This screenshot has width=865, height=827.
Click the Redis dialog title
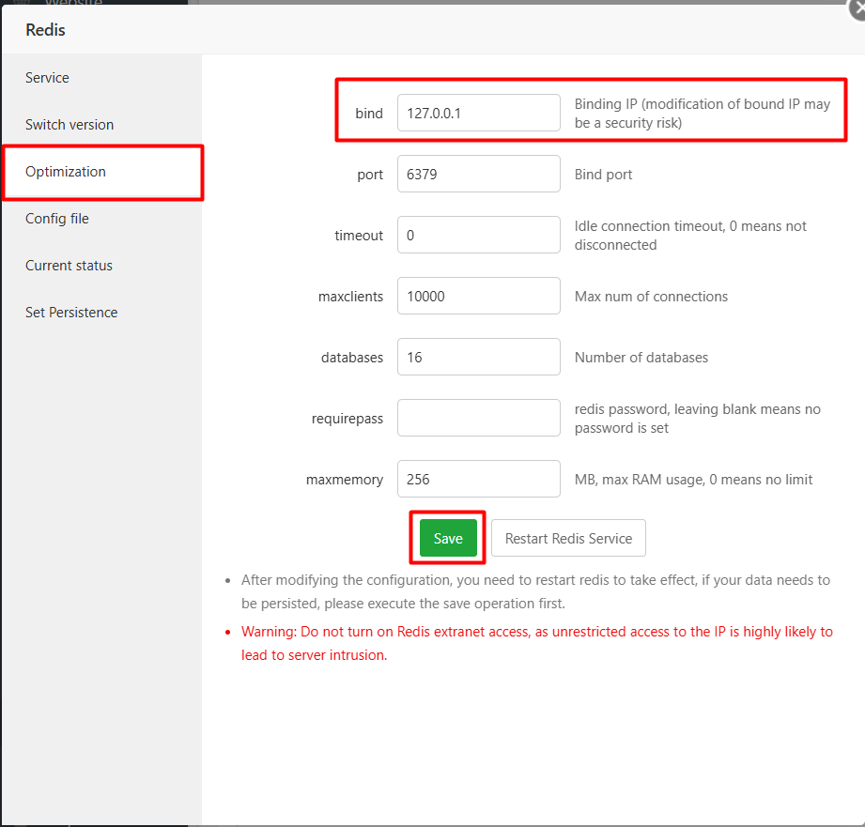tap(45, 30)
